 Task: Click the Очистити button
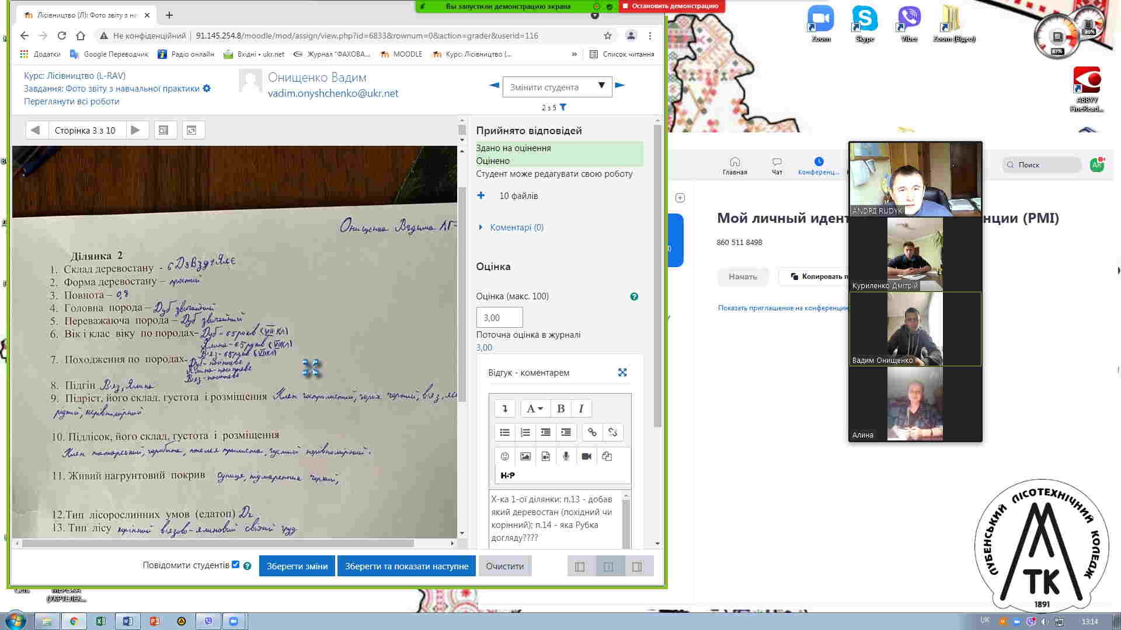click(x=505, y=566)
